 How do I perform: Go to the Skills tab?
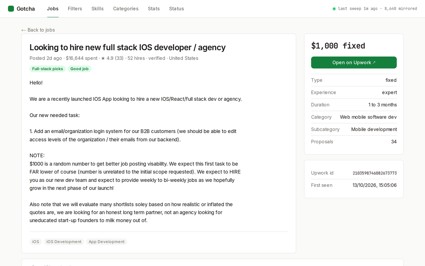98,9
